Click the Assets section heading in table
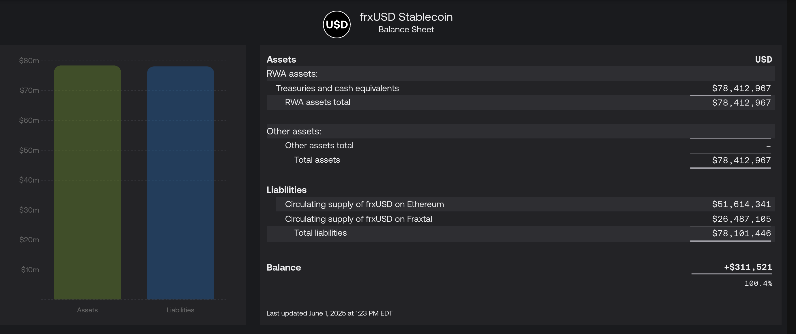The image size is (796, 334). [x=281, y=59]
